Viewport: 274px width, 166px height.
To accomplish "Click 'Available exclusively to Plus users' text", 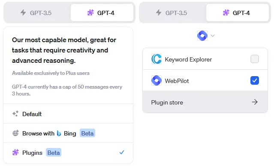I will 51,73.
